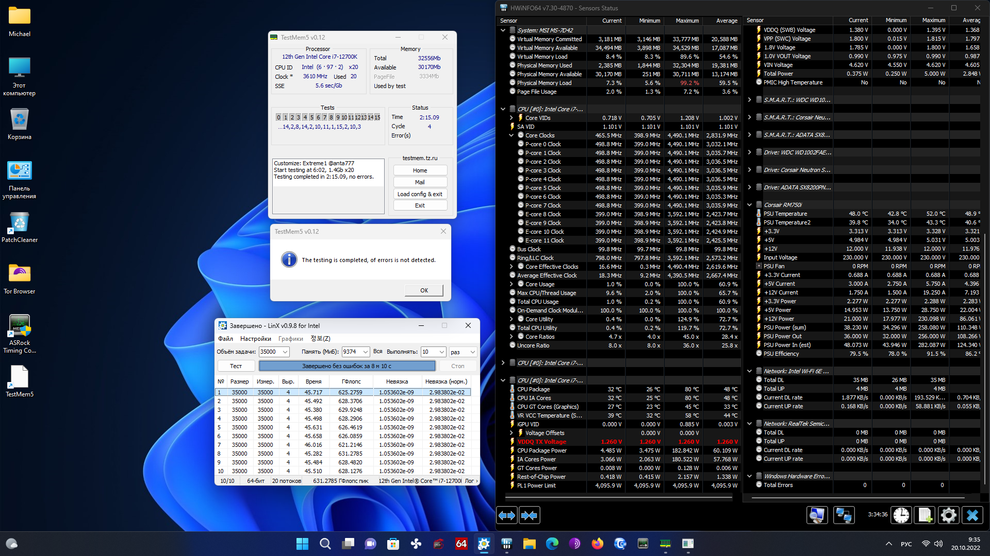The height and width of the screenshot is (556, 990).
Task: Open the Настройки menu in LinX
Action: [x=255, y=339]
